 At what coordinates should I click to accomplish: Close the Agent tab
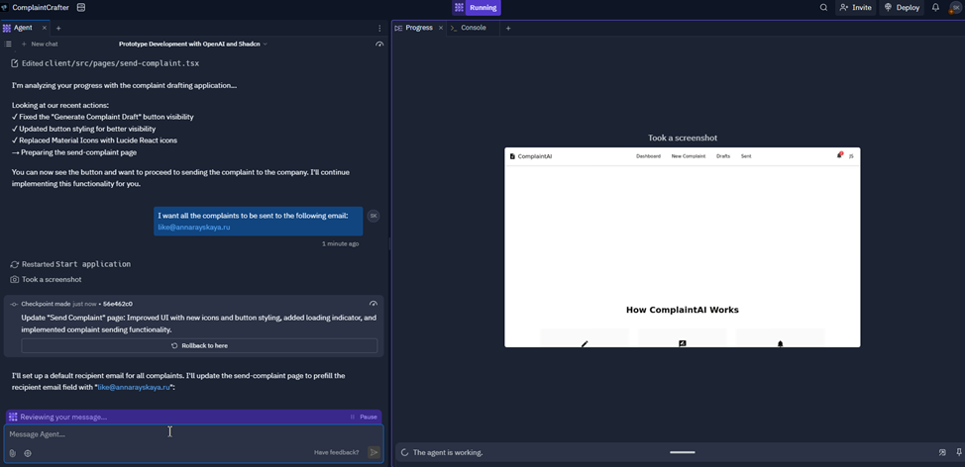click(45, 28)
